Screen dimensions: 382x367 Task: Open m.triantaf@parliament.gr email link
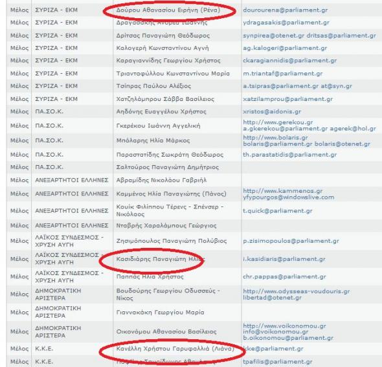click(282, 74)
